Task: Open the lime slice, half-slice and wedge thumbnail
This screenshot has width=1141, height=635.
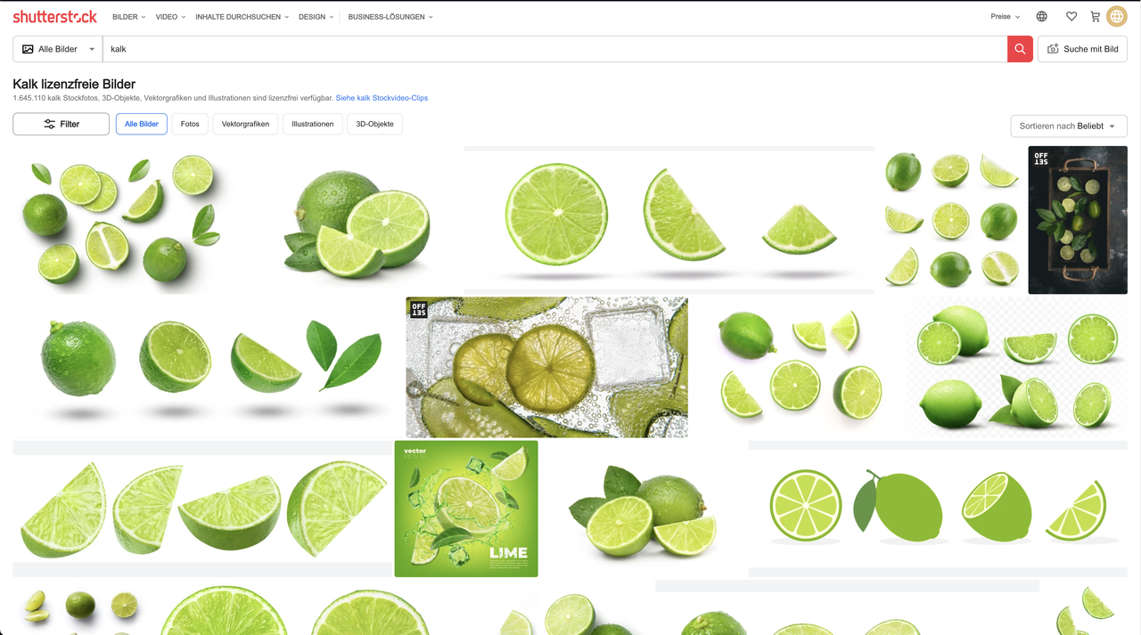Action: (x=669, y=220)
